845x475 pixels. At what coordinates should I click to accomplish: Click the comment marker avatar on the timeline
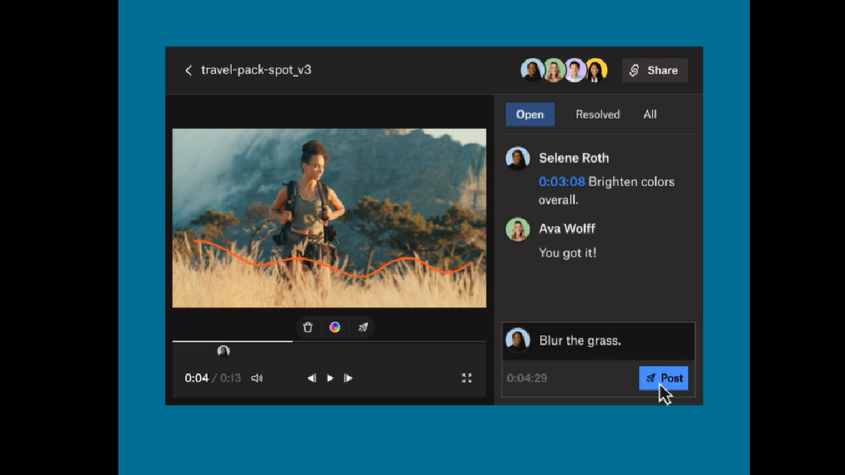(223, 351)
